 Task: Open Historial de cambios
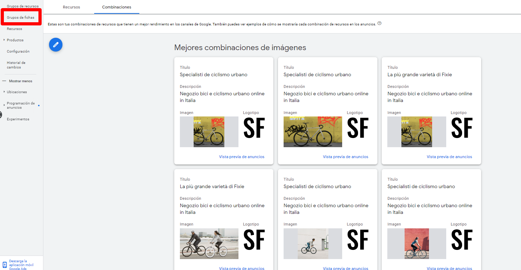[16, 65]
